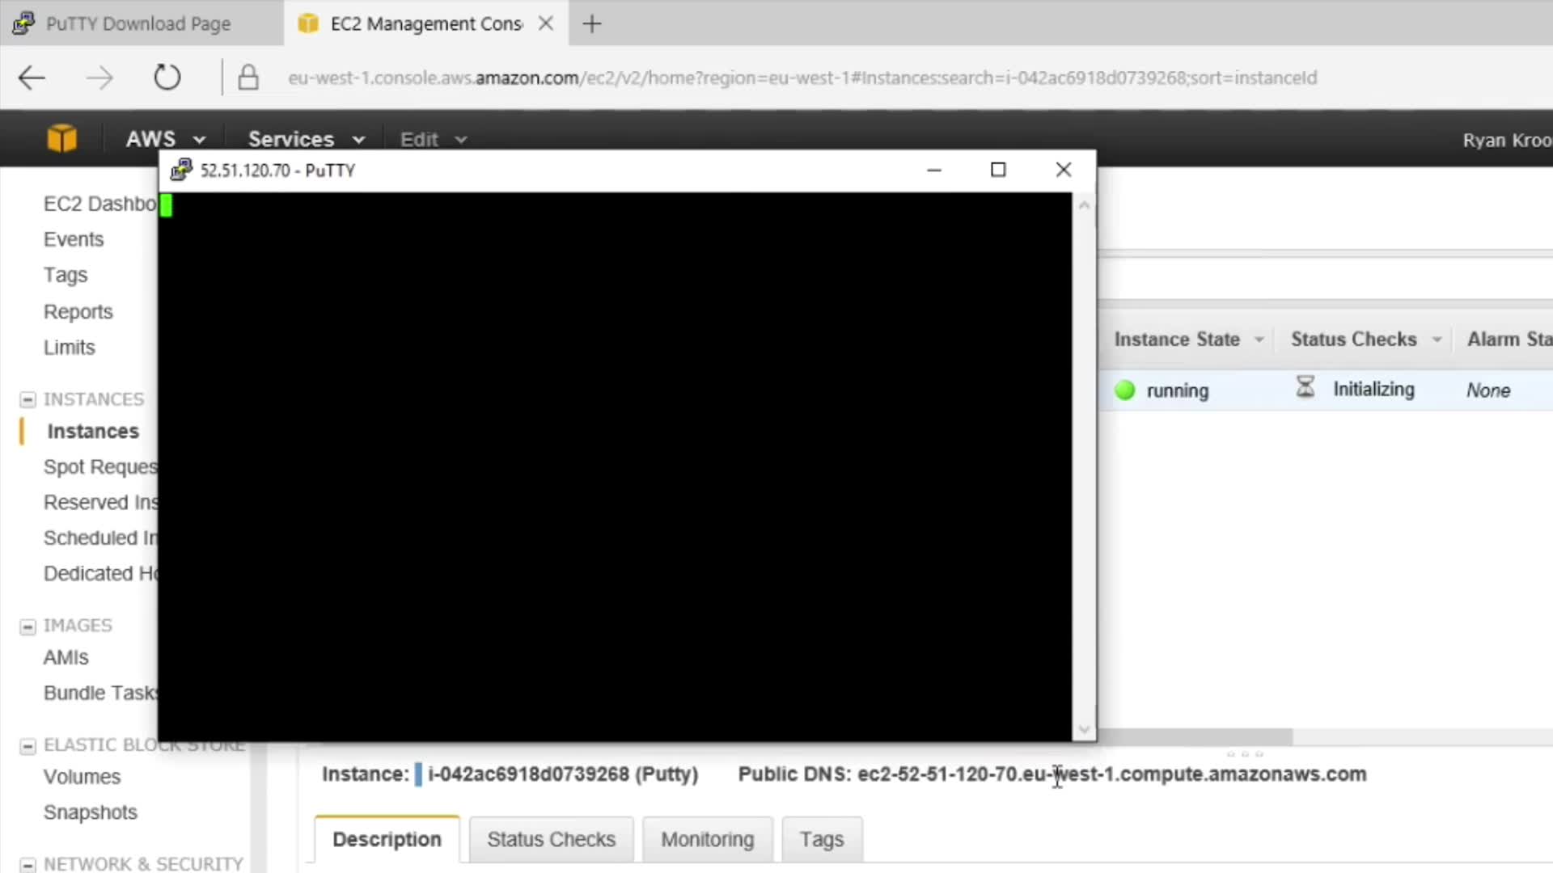Switch to the Monitoring tab
The height and width of the screenshot is (873, 1553).
[707, 839]
